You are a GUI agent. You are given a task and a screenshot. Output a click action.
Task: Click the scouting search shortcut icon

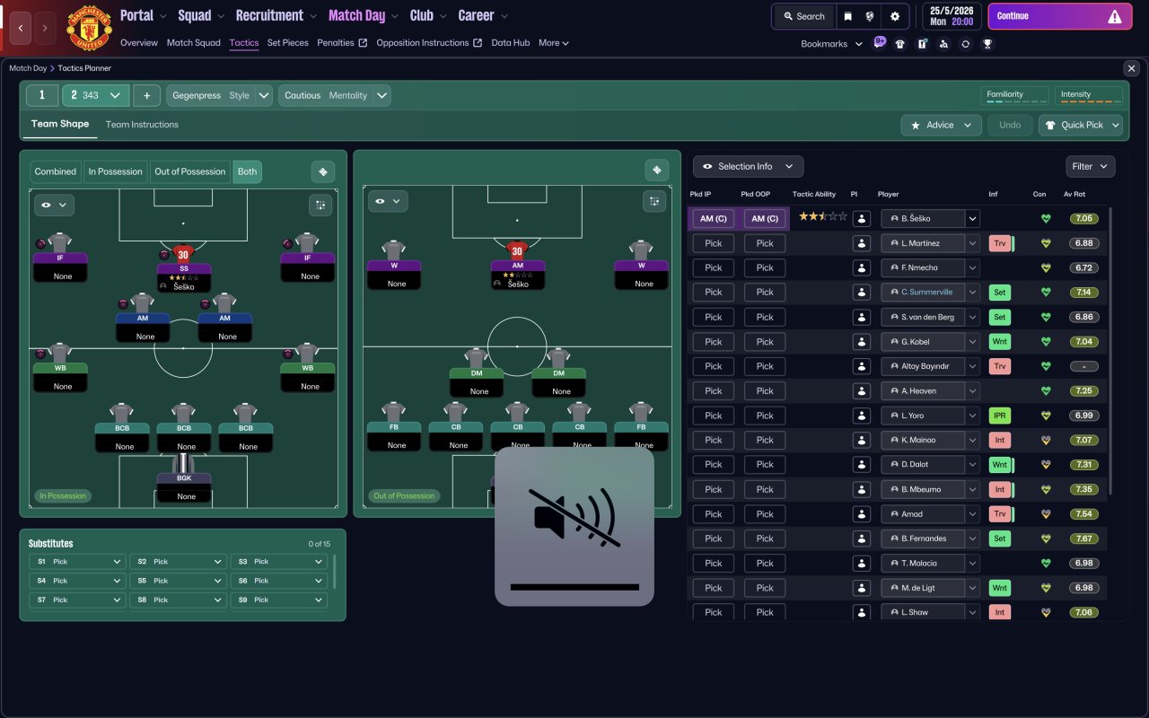[943, 43]
